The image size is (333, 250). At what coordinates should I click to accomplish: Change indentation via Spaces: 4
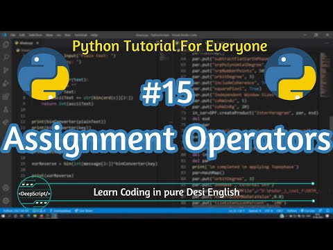(x=255, y=210)
